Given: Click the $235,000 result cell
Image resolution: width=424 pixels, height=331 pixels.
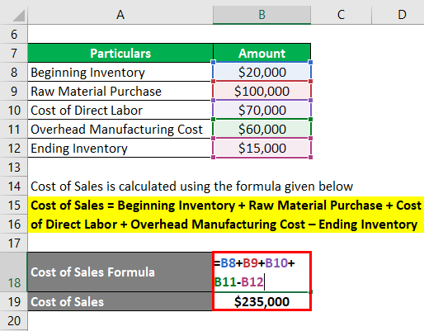Looking at the screenshot, I should 261,302.
